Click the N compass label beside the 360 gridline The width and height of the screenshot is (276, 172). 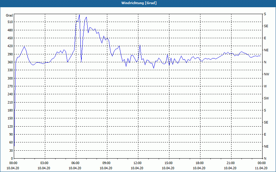pyautogui.click(x=265, y=62)
